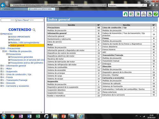Open Excel from the taskbar
Viewport: 159px width, 119px height.
click(38, 116)
